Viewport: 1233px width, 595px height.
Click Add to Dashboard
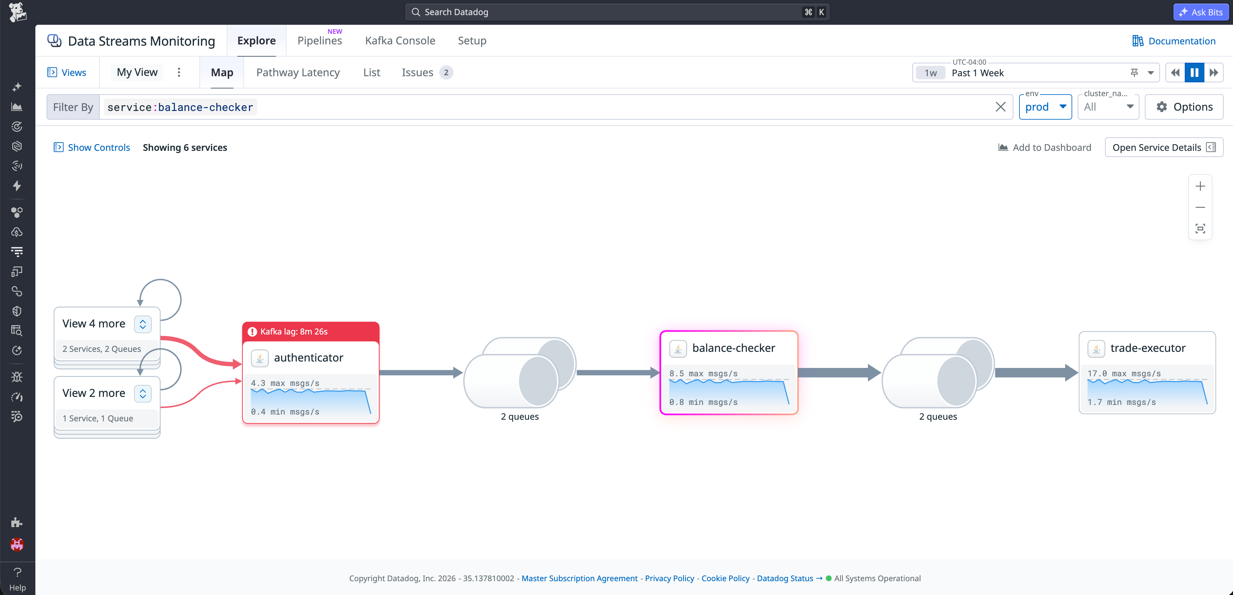point(1045,147)
